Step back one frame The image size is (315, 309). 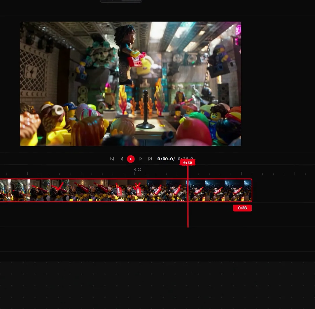(122, 159)
